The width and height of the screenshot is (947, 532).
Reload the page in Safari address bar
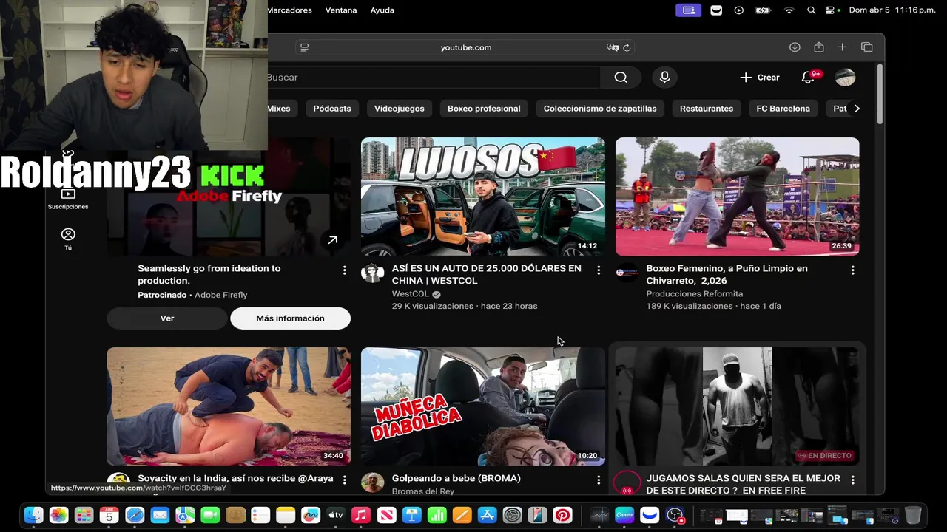(627, 47)
